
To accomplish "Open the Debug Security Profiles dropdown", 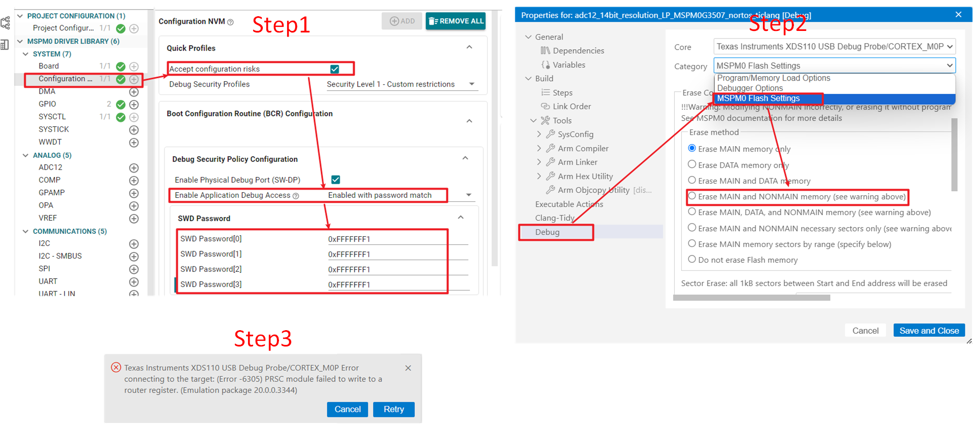I will [472, 84].
